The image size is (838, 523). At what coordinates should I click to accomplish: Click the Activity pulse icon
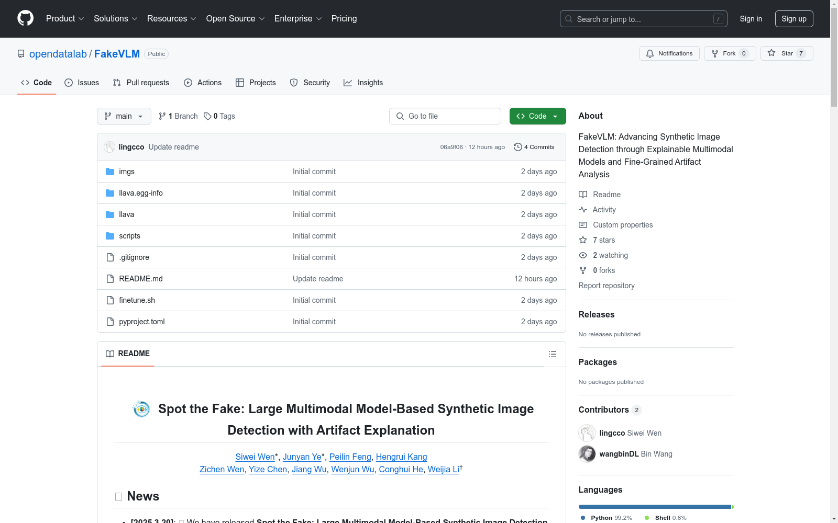click(583, 210)
